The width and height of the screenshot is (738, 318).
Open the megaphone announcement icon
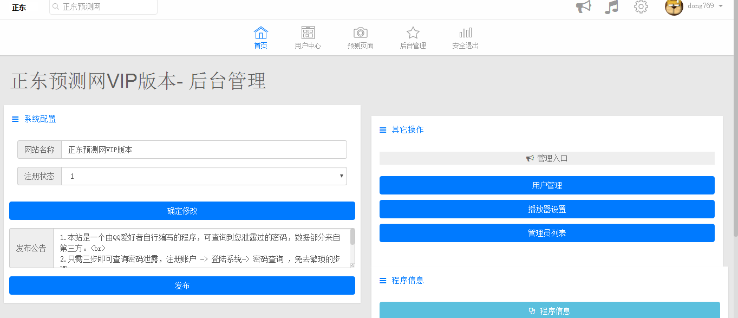583,8
